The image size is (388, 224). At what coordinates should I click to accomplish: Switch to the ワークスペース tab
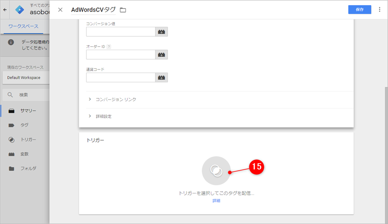click(23, 26)
